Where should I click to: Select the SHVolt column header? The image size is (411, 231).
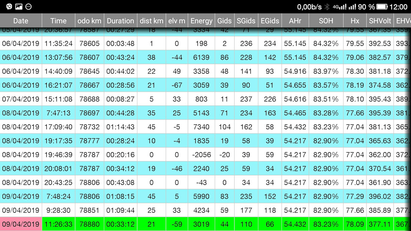pos(380,21)
